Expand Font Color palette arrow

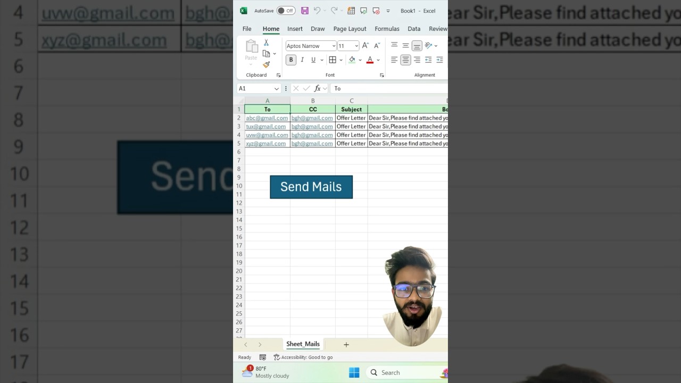click(x=378, y=60)
